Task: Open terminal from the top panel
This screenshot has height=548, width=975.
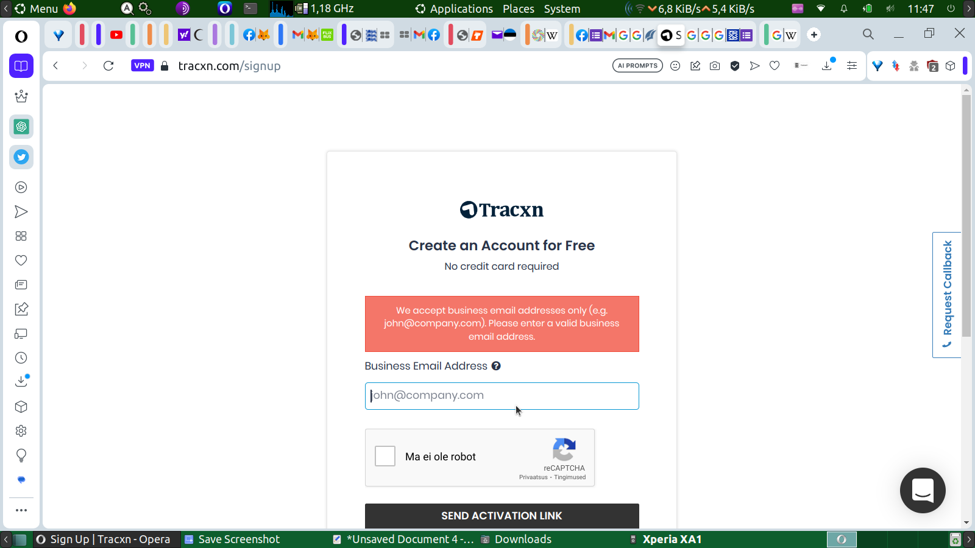Action: 250,9
